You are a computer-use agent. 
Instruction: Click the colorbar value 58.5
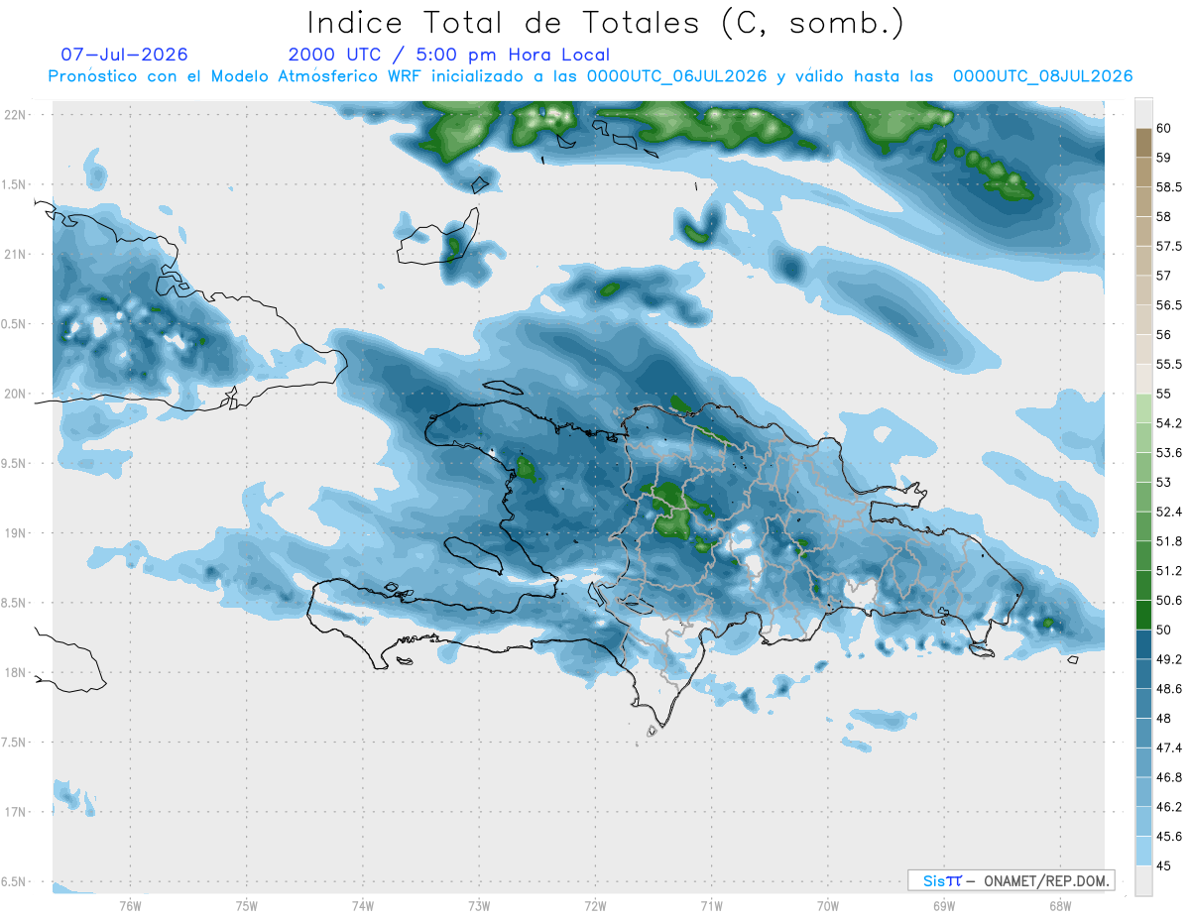pyautogui.click(x=1168, y=187)
